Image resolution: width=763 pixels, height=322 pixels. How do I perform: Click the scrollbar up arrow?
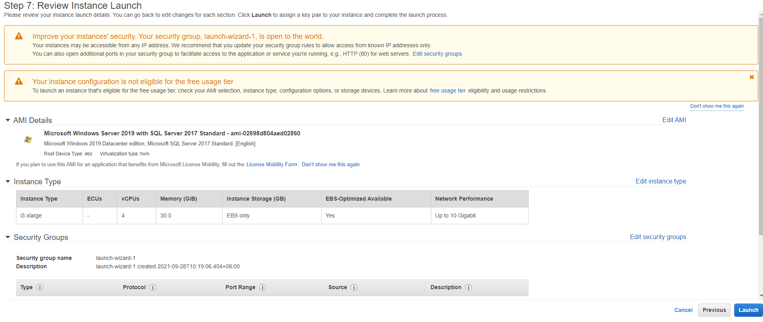(x=761, y=14)
